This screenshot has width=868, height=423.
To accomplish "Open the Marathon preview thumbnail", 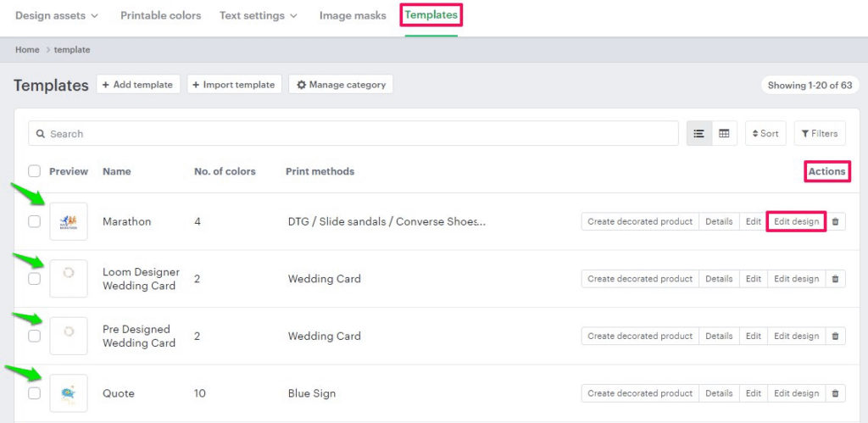I will coord(69,222).
